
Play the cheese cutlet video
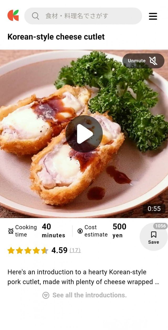[x=84, y=134]
